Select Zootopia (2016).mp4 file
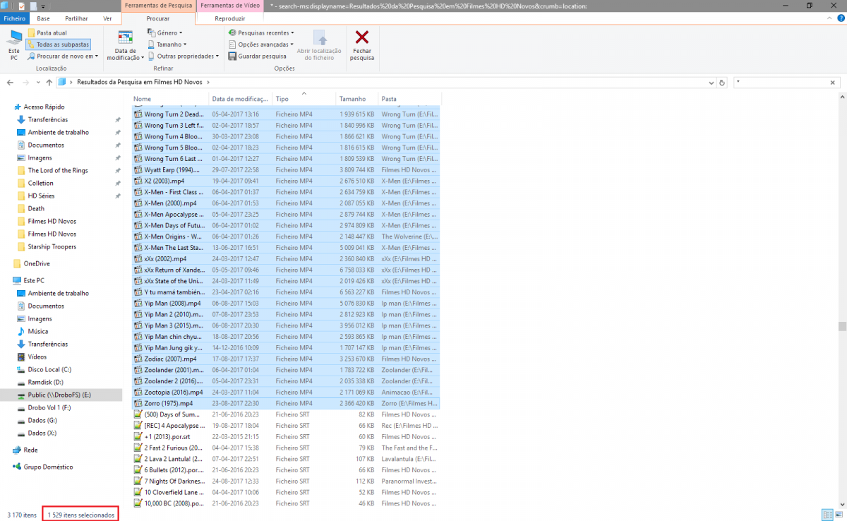 point(286,392)
